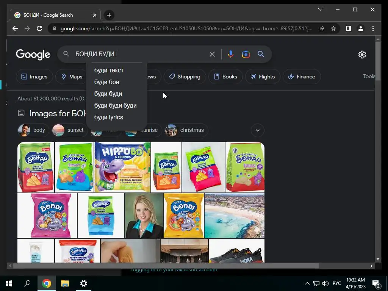Select the Books filter tab
Image resolution: width=388 pixels, height=291 pixels.
(x=225, y=77)
